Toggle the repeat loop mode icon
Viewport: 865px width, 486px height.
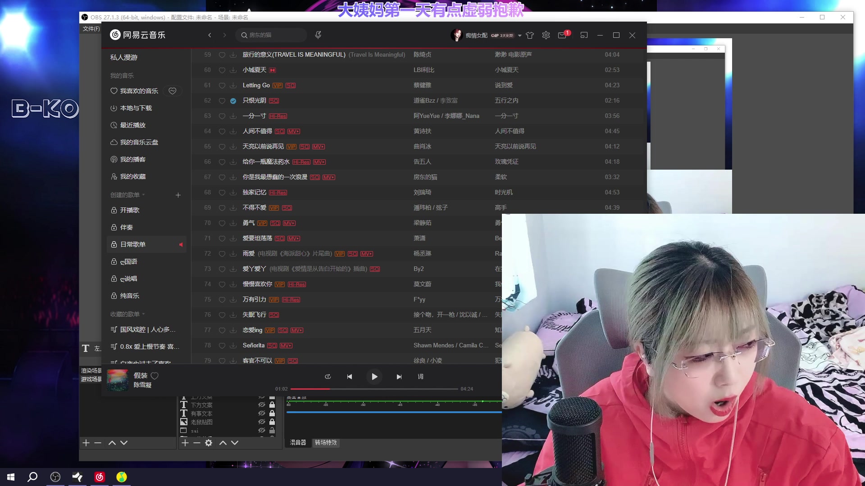(x=328, y=377)
